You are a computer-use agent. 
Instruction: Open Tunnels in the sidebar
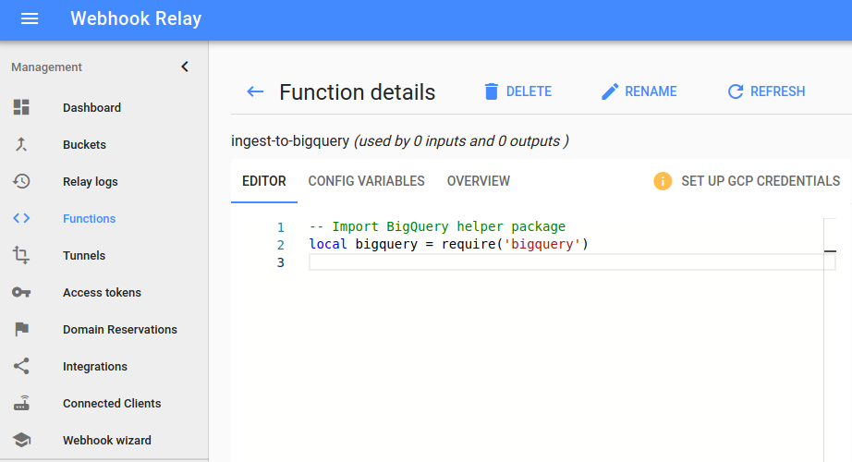tap(84, 255)
